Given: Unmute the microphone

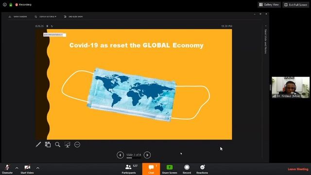Looking at the screenshot, I should point(7,169).
